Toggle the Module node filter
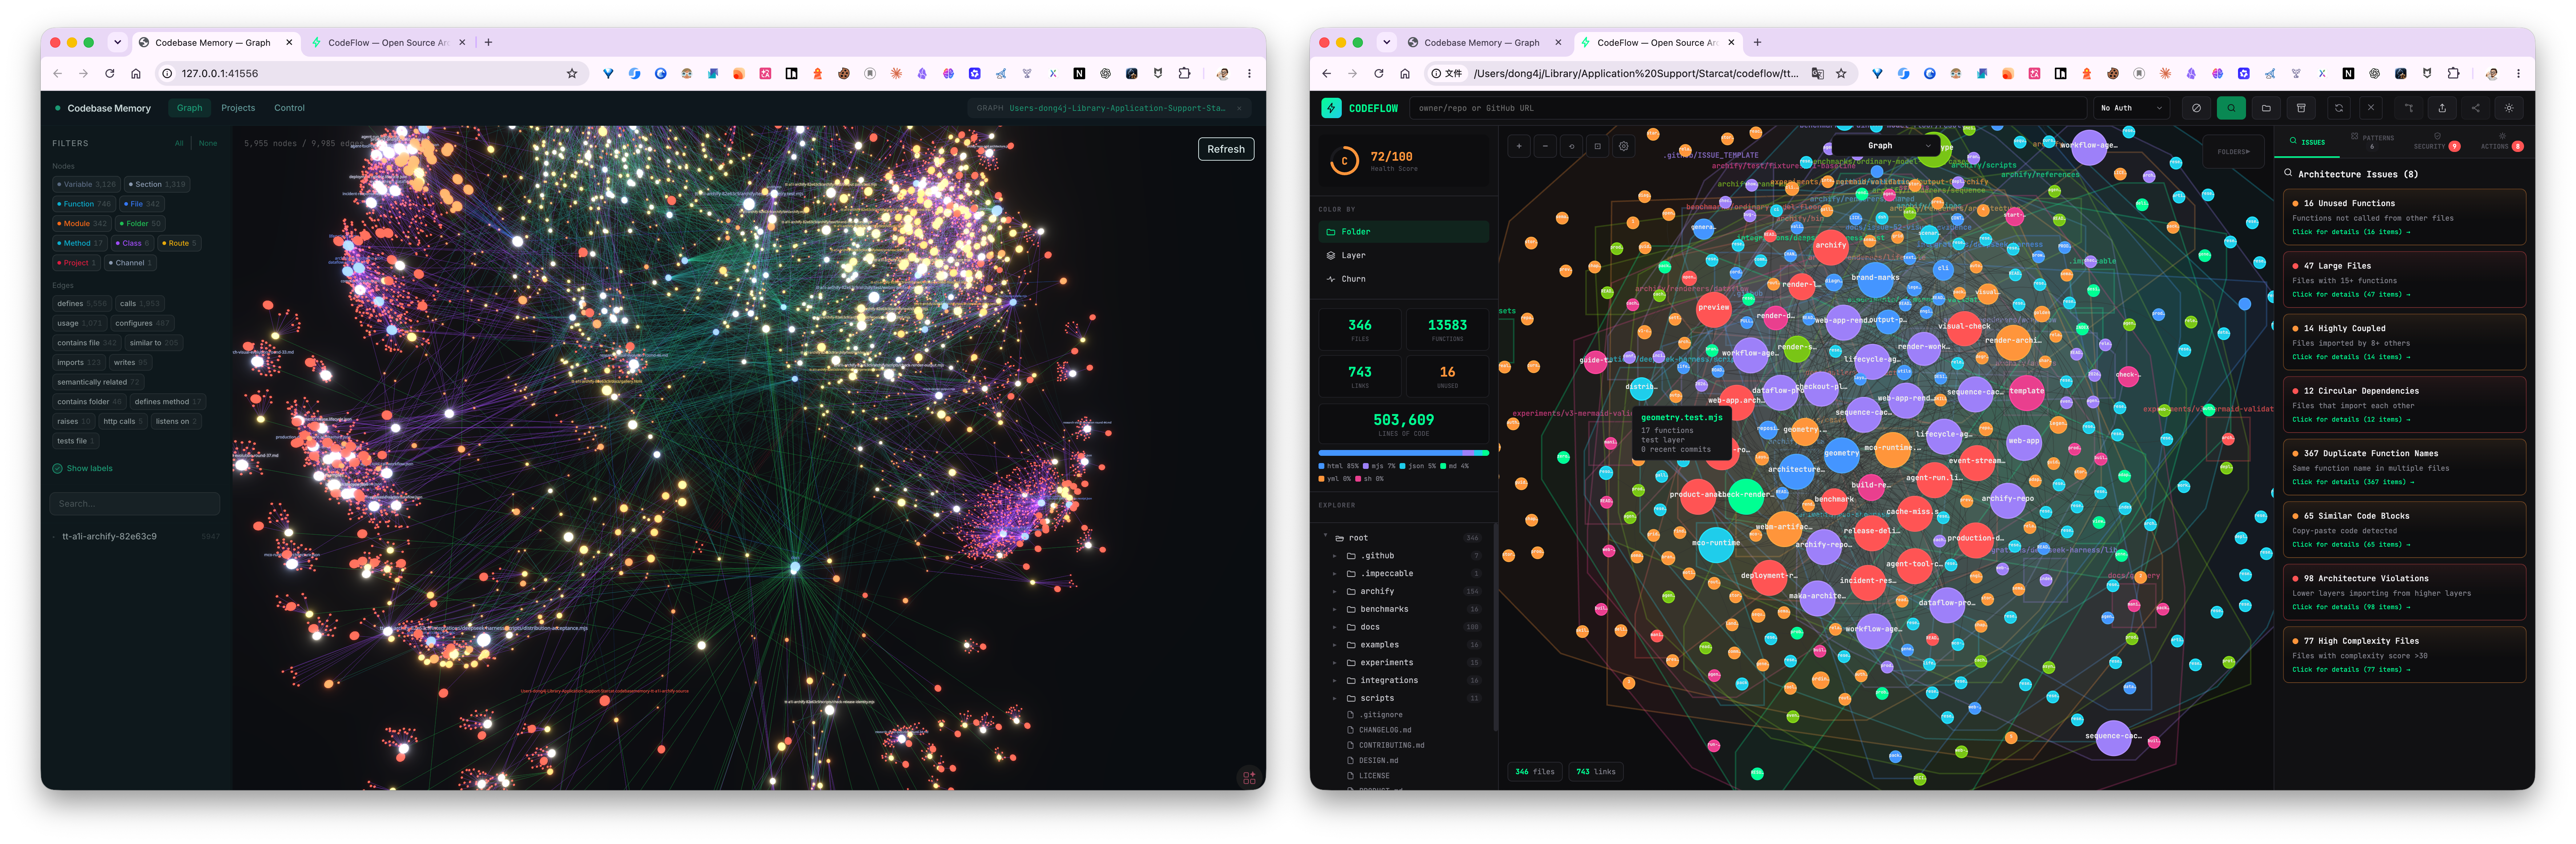The height and width of the screenshot is (844, 2576). pos(82,223)
